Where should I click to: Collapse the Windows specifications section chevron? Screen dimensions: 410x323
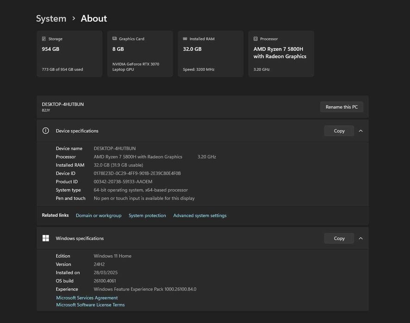tap(360, 239)
